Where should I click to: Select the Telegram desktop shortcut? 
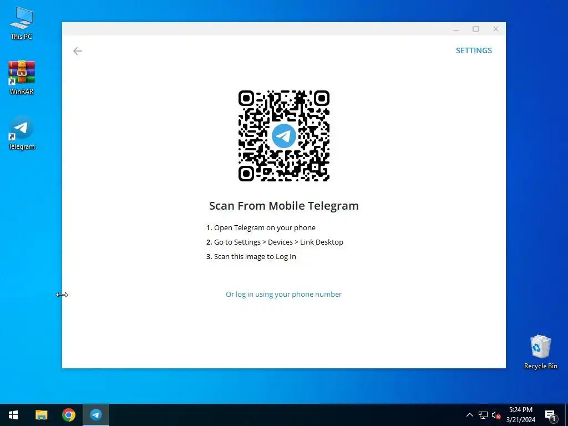pos(22,133)
